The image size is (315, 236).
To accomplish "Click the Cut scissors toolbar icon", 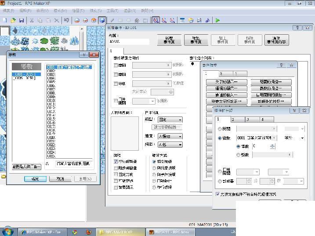I will coord(32,20).
